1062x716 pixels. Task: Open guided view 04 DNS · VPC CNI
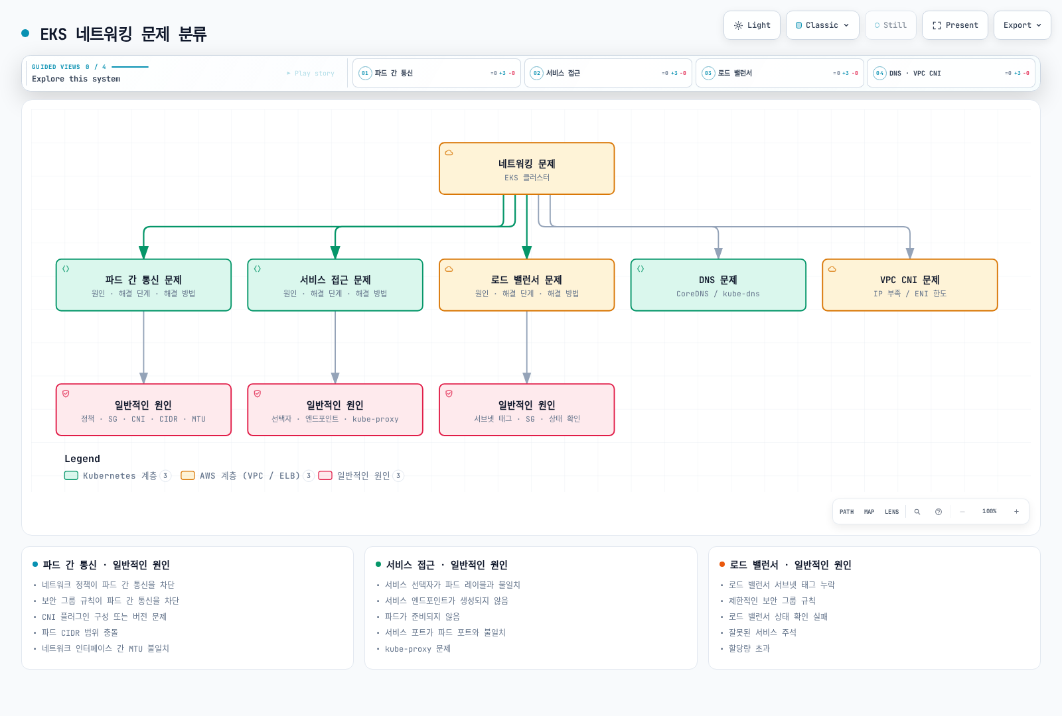tap(951, 73)
